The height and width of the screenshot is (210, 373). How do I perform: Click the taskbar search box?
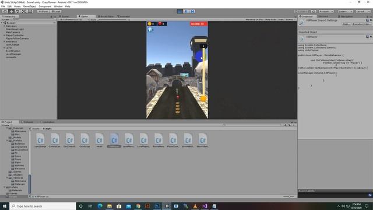point(43,206)
